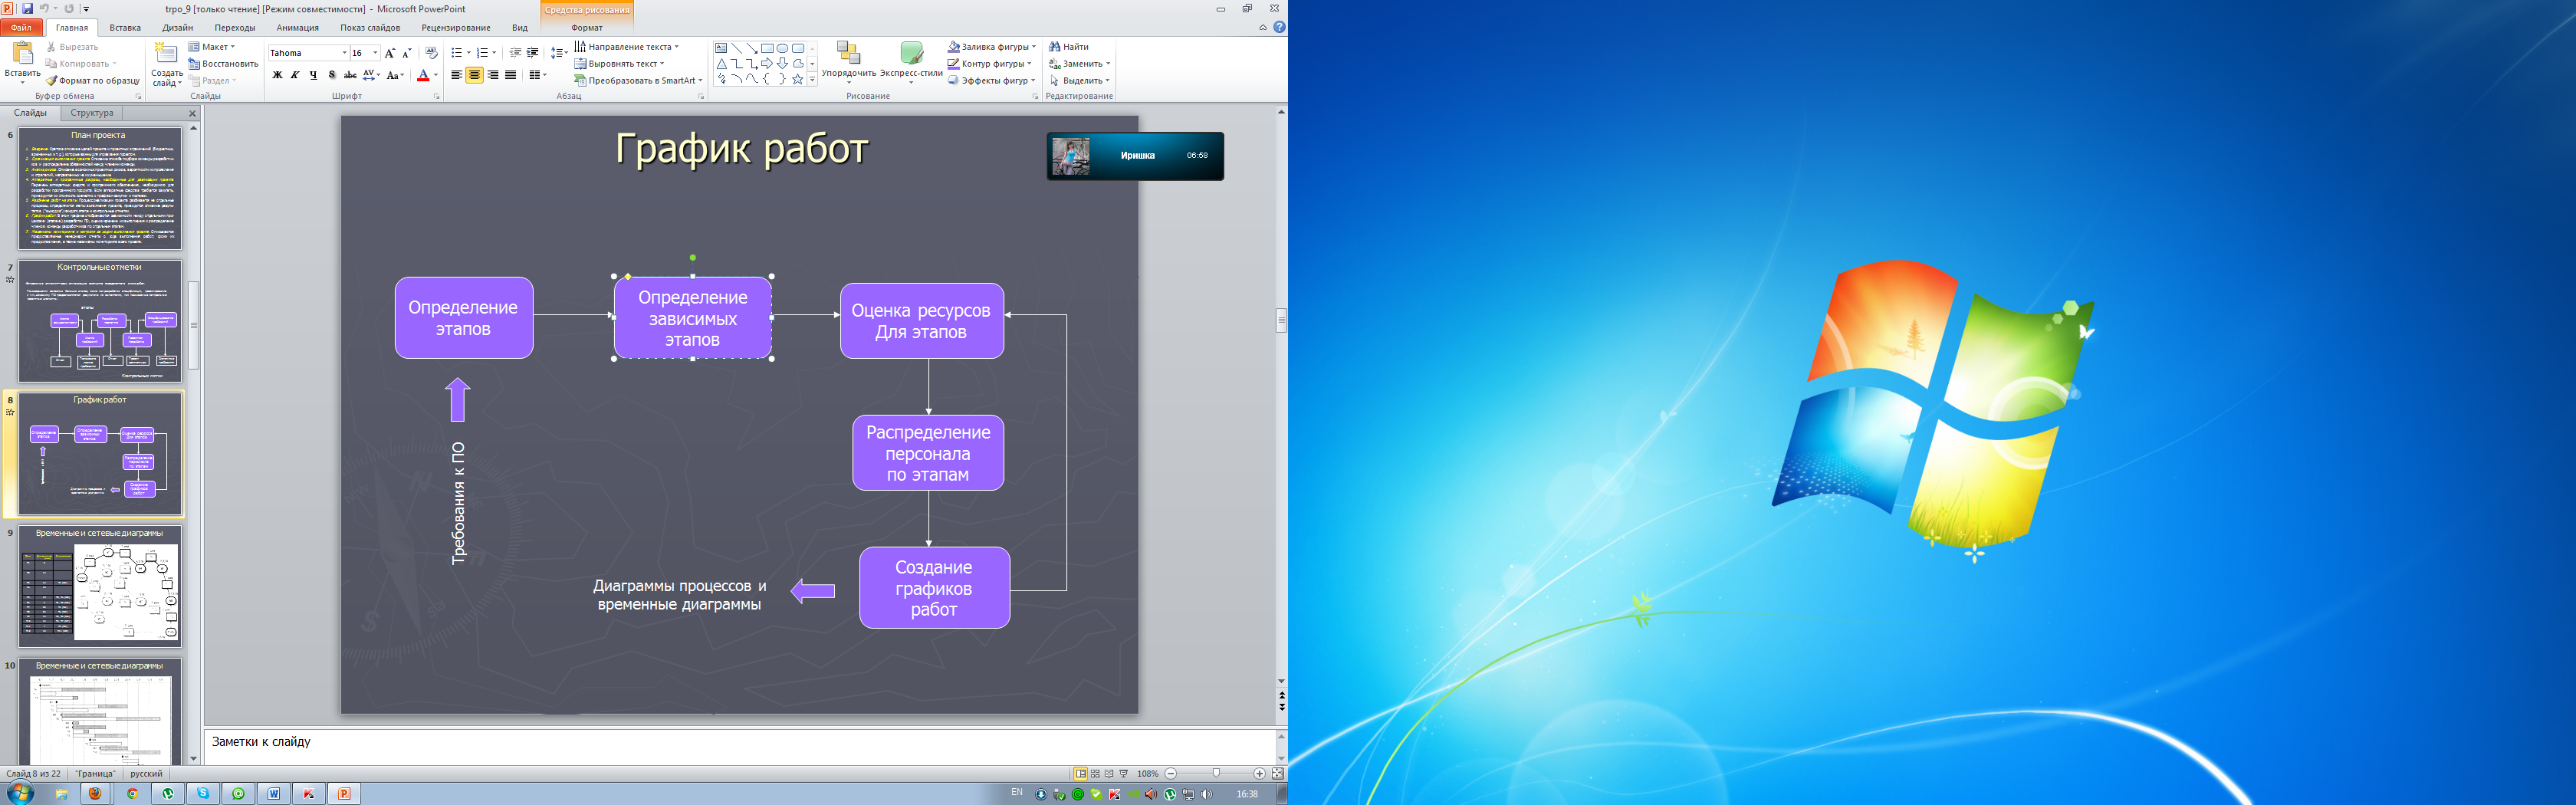Viewport: 2576px width, 805px height.
Task: Click Convert to SmartArt button
Action: (638, 81)
